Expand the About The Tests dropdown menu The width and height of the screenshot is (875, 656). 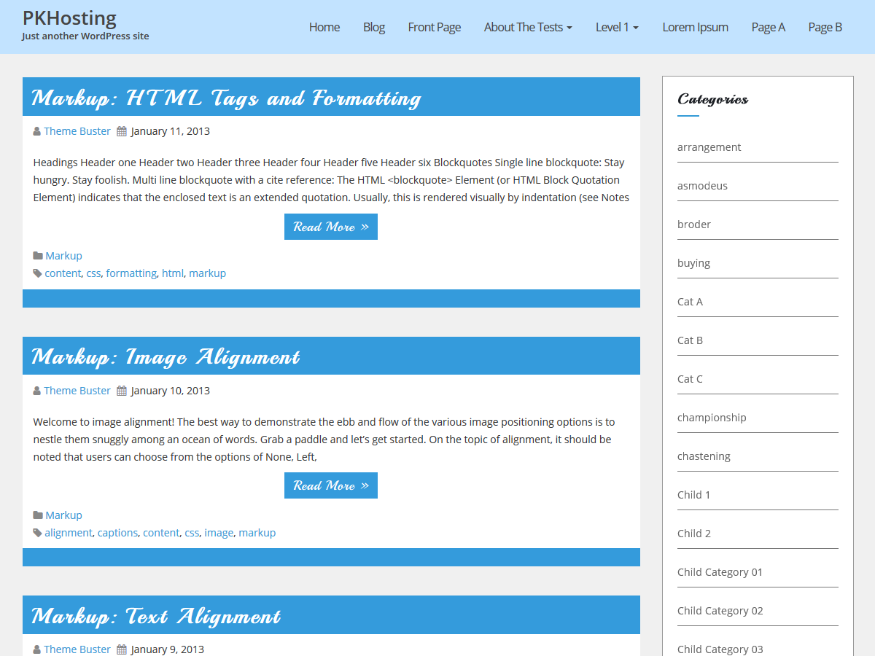527,27
